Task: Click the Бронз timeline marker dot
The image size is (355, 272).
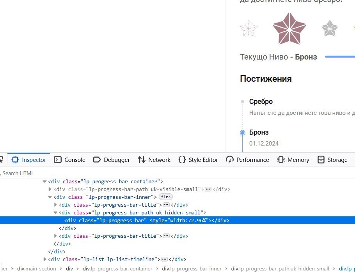Action: pos(243,133)
